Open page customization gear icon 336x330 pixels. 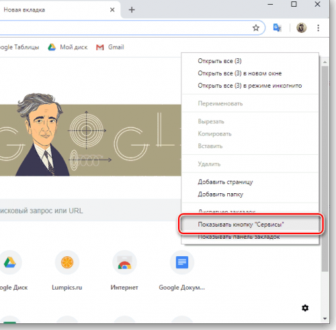tap(305, 308)
